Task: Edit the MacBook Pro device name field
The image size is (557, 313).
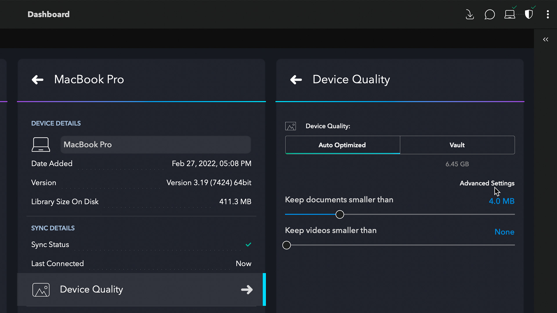Action: coord(155,145)
